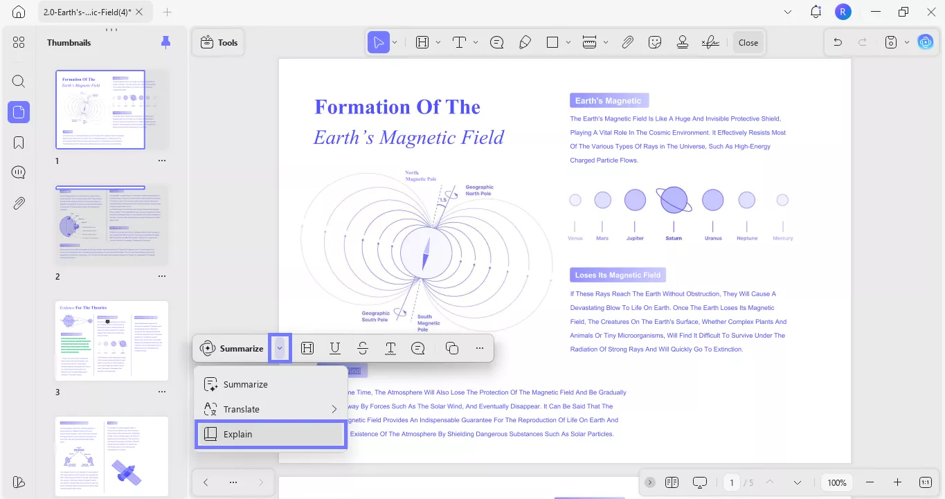Expand the Translate submenu arrow
Screen dimensions: 945x499
[334, 409]
